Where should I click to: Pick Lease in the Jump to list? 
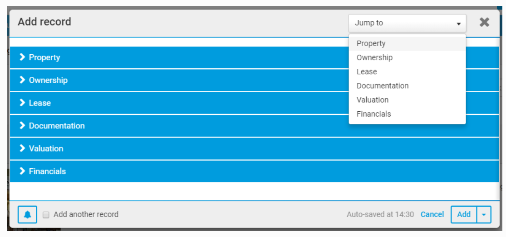click(x=367, y=71)
